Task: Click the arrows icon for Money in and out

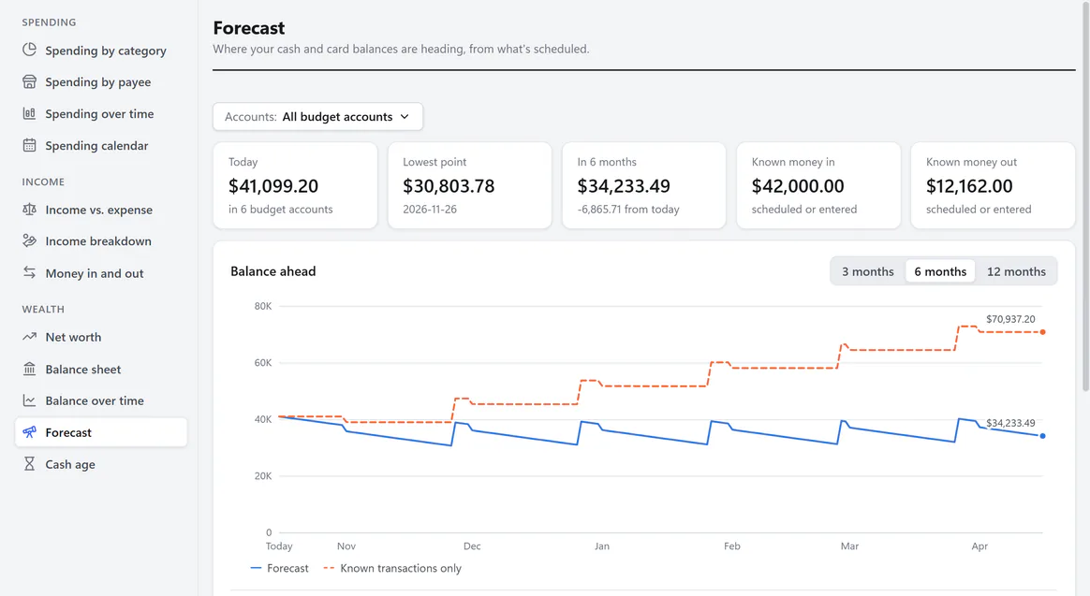Action: point(29,272)
